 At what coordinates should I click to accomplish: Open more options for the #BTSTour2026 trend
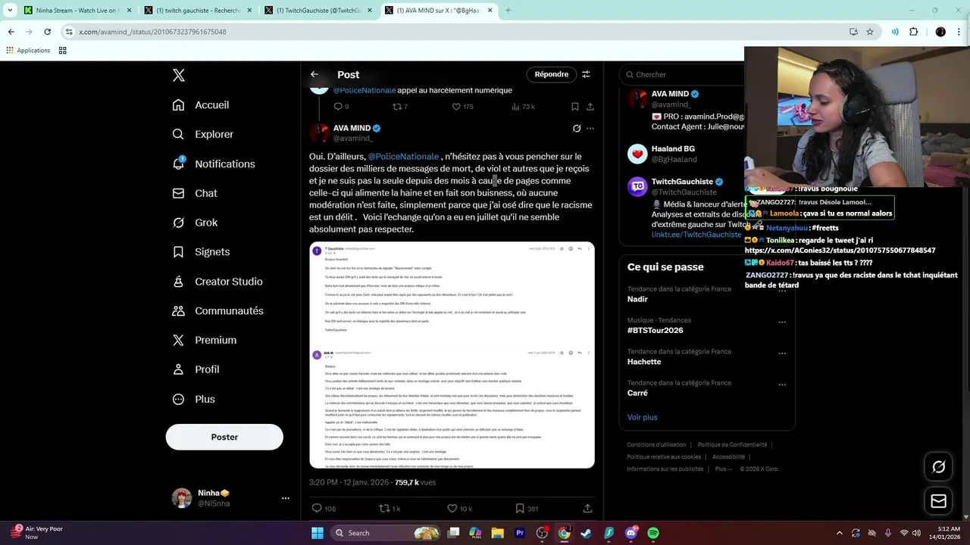coord(782,322)
